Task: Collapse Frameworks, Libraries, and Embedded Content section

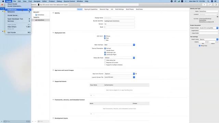Action: click(x=53, y=100)
